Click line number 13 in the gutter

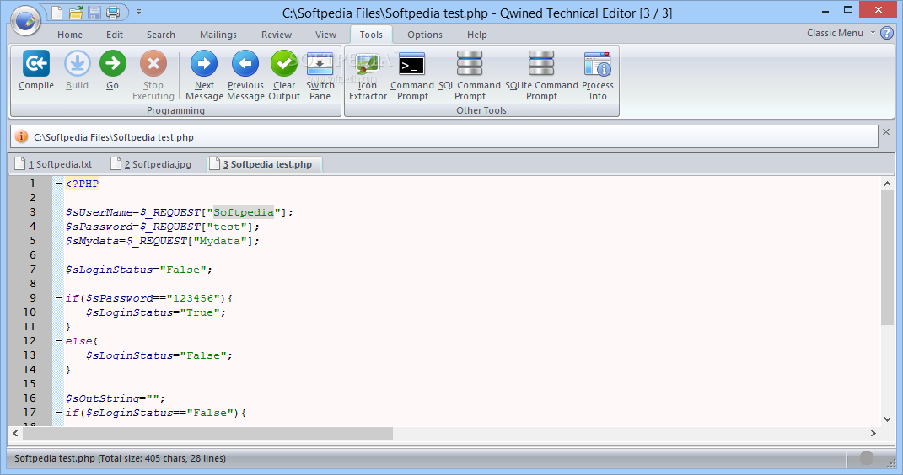[30, 355]
